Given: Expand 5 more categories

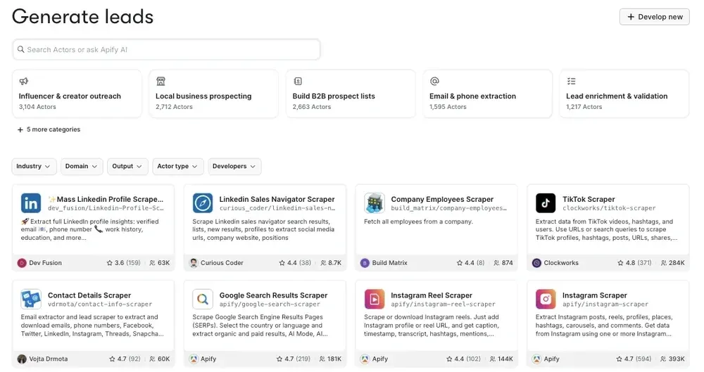Looking at the screenshot, I should click(x=49, y=129).
